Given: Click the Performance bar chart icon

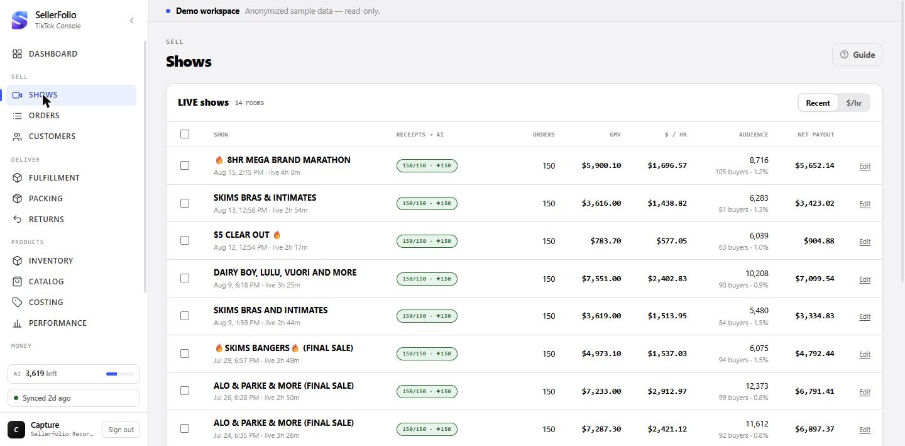Looking at the screenshot, I should (18, 323).
